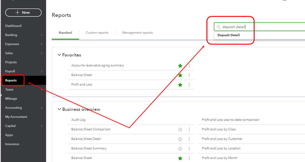Open Profit and Loss report in Favorites

82,84
